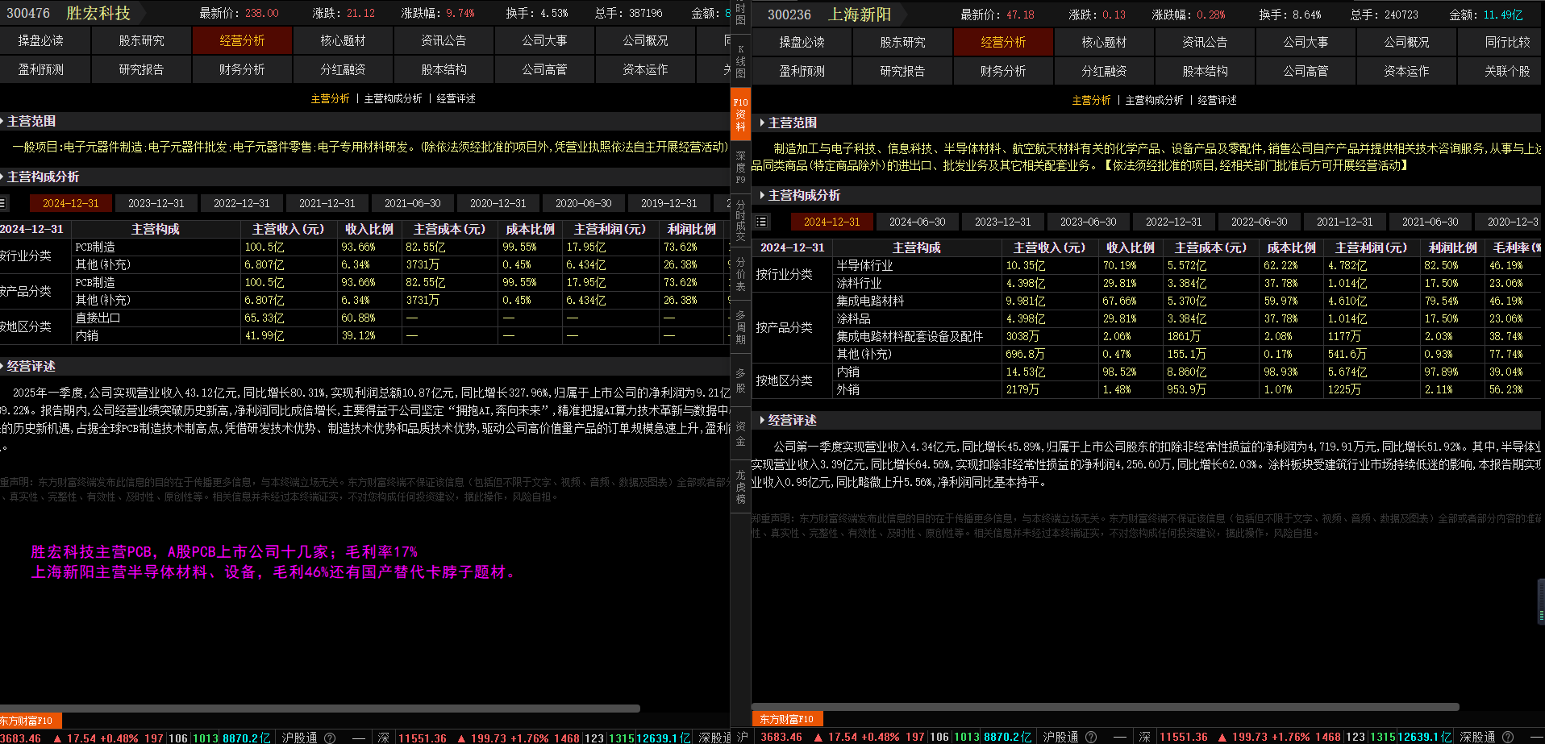1545x744 pixels.
Task: Open 资金 sidebar tab
Action: click(x=740, y=433)
